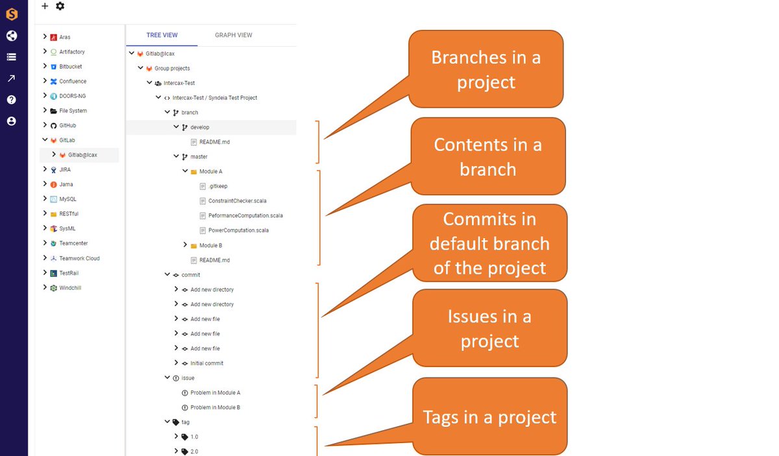Click the Confluence repository icon
The height and width of the screenshot is (456, 779).
[54, 82]
